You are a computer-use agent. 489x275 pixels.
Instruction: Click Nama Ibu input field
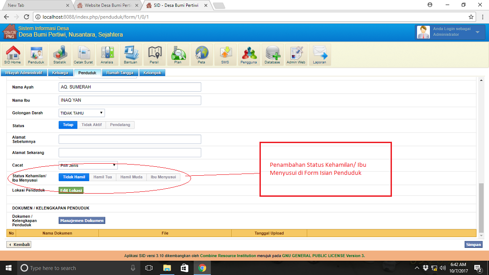pos(130,100)
